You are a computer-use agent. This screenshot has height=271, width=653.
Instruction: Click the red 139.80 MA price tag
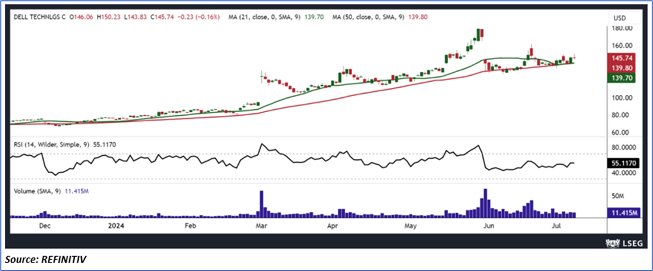621,68
